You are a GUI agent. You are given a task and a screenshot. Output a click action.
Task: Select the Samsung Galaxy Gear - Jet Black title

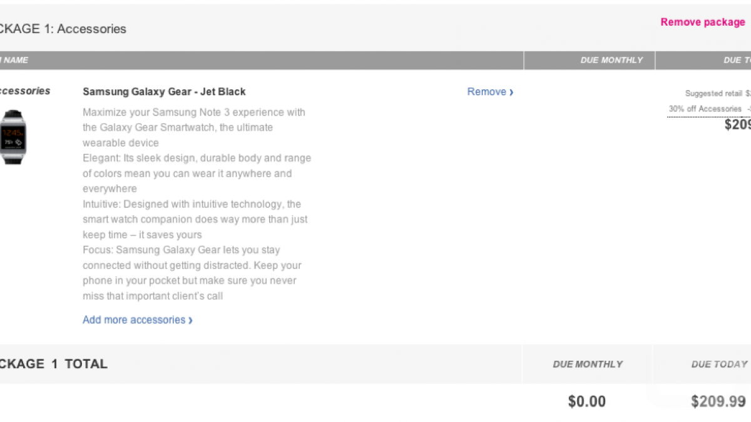[x=164, y=92]
